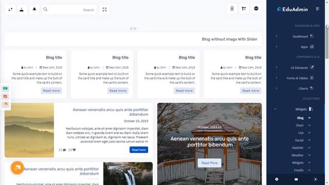Select Widgets in Widgets submenu
Viewport: 329px width, 185px height.
tap(298, 163)
